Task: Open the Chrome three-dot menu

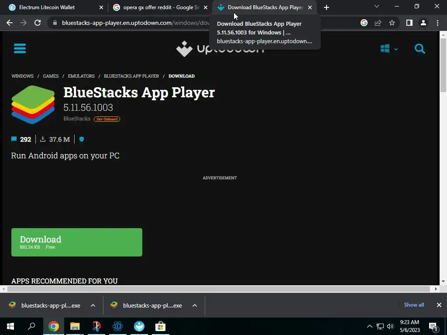Action: 437,23
